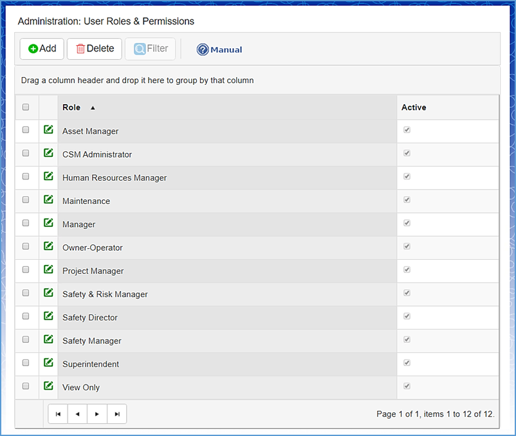This screenshot has width=516, height=436.
Task: Go to the previous page arrow
Action: click(77, 414)
